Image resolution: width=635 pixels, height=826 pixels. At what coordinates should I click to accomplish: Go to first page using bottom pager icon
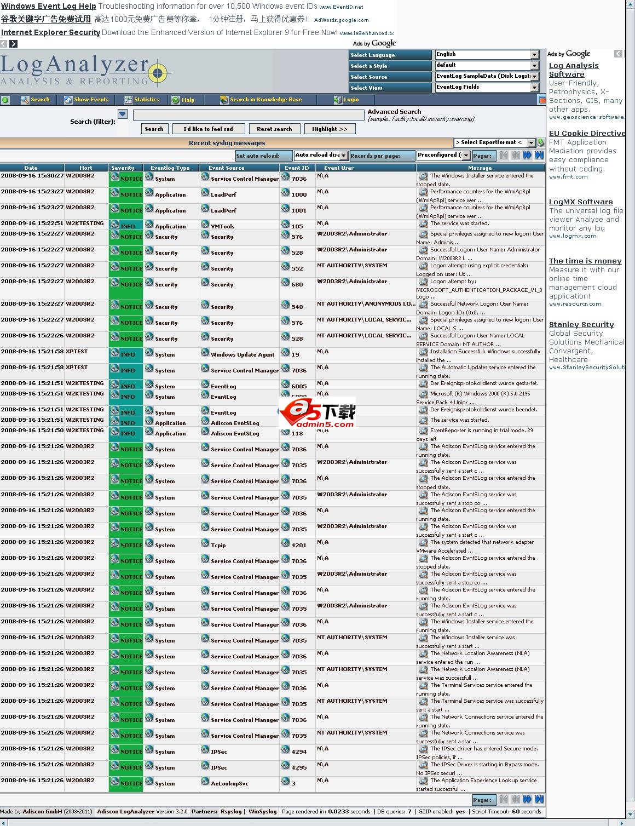click(x=503, y=799)
